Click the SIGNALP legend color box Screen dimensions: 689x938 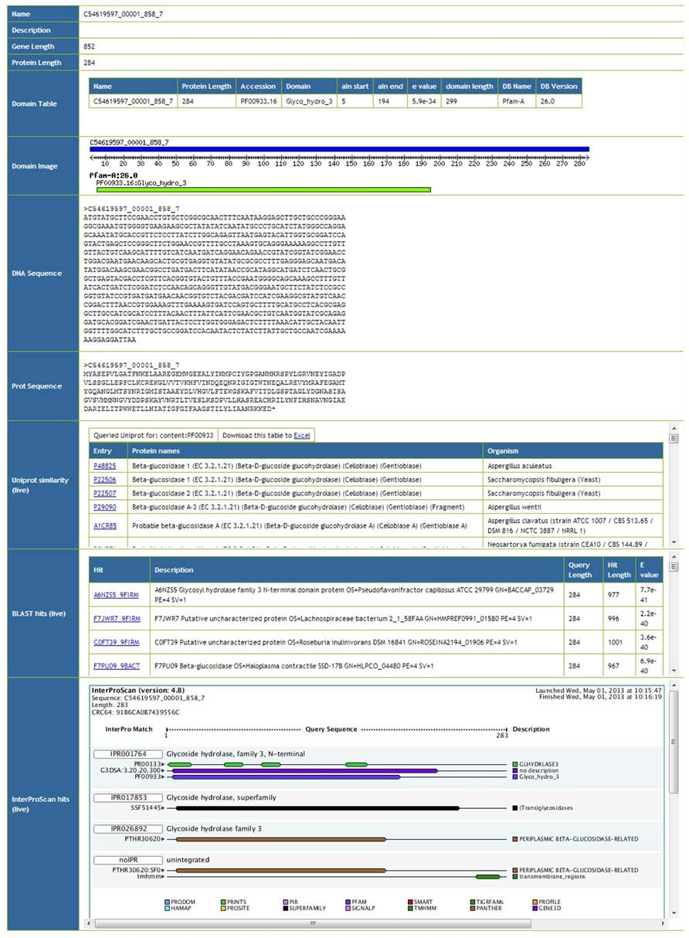click(347, 909)
